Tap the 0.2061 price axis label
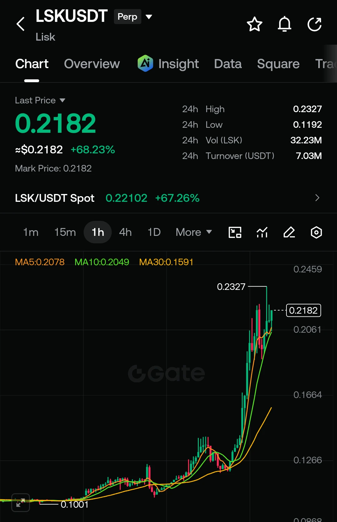The image size is (337, 522). click(x=307, y=330)
